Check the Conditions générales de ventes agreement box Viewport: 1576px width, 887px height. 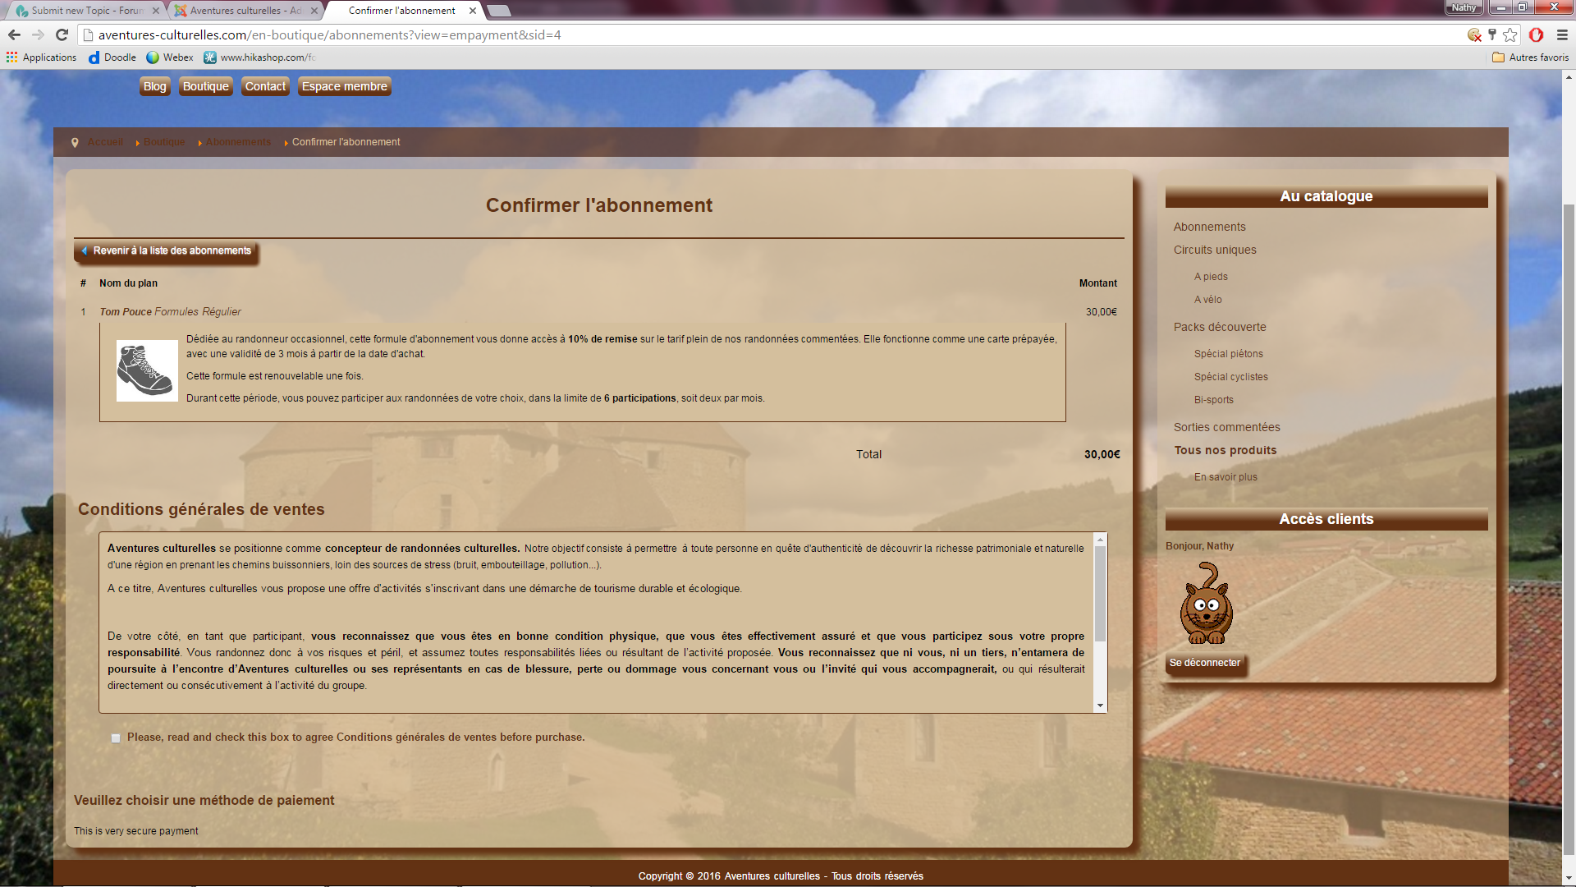[116, 738]
